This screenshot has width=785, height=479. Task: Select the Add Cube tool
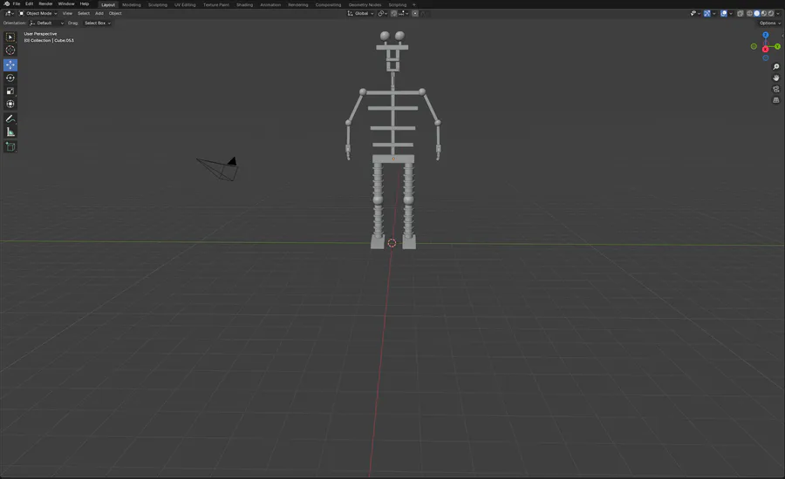[10, 147]
